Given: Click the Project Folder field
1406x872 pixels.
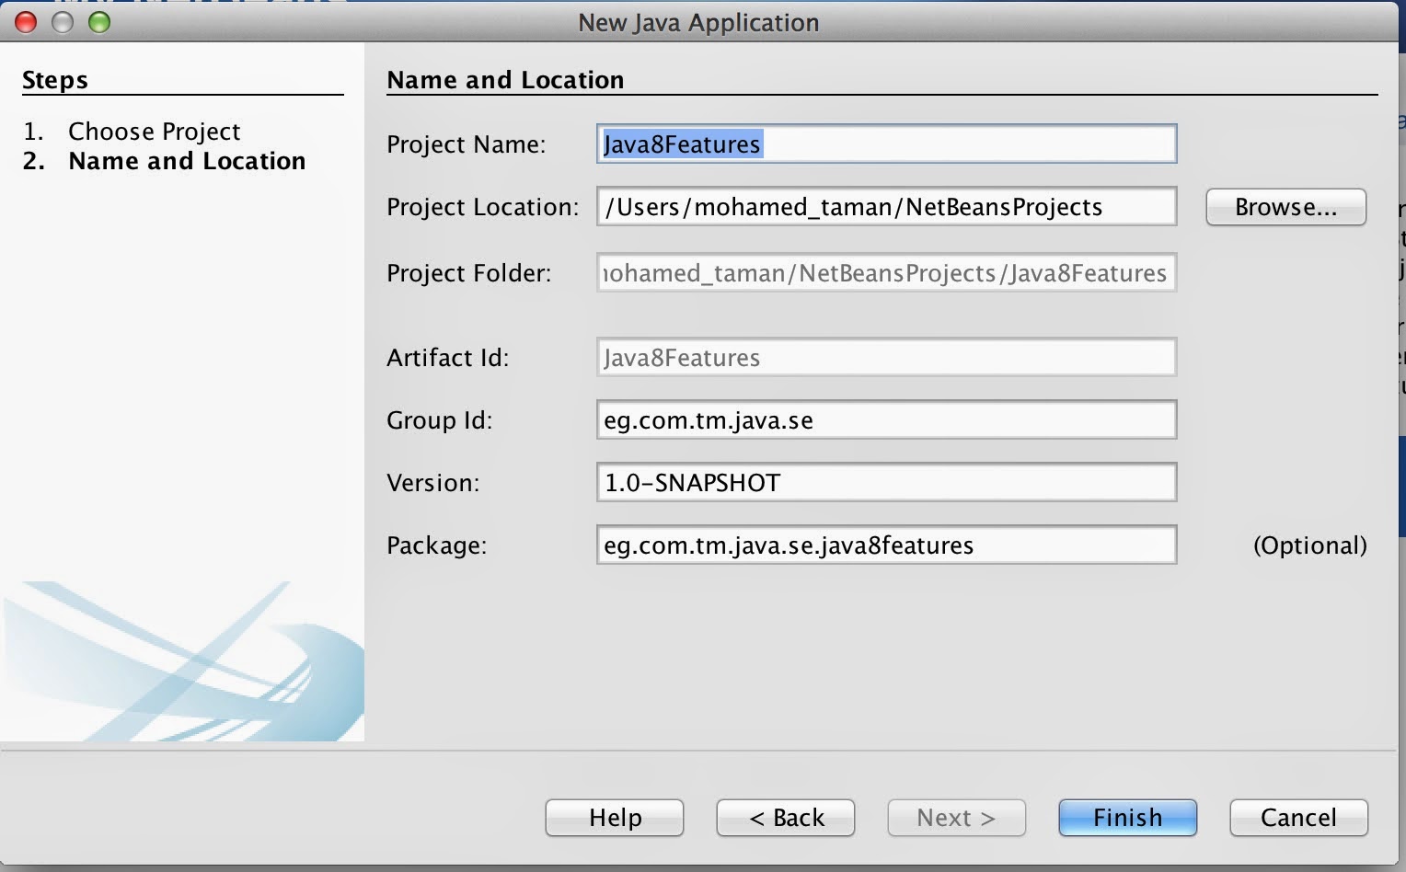Looking at the screenshot, I should (x=885, y=272).
